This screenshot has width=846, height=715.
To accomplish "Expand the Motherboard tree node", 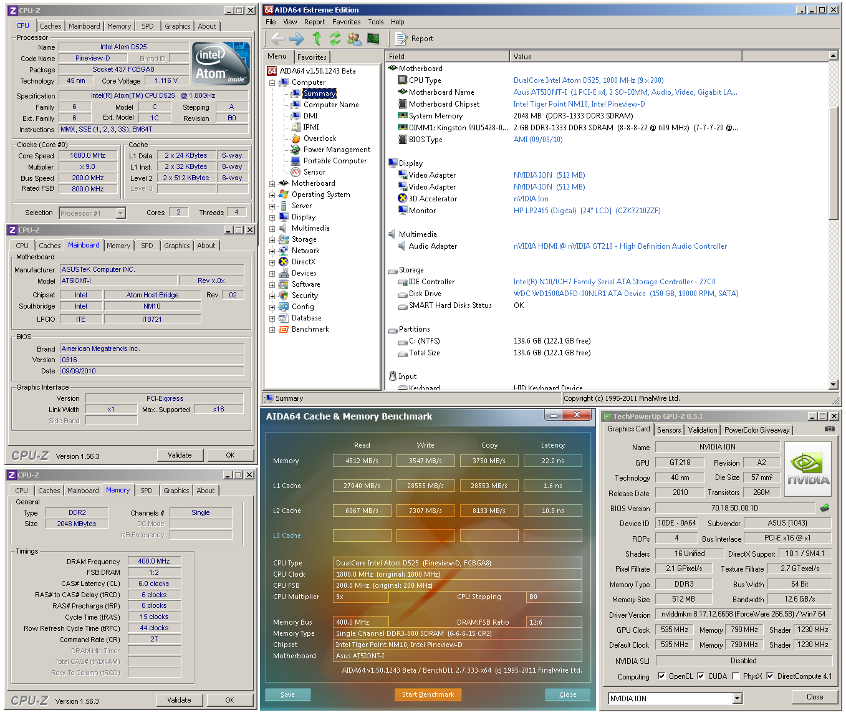I will 272,184.
